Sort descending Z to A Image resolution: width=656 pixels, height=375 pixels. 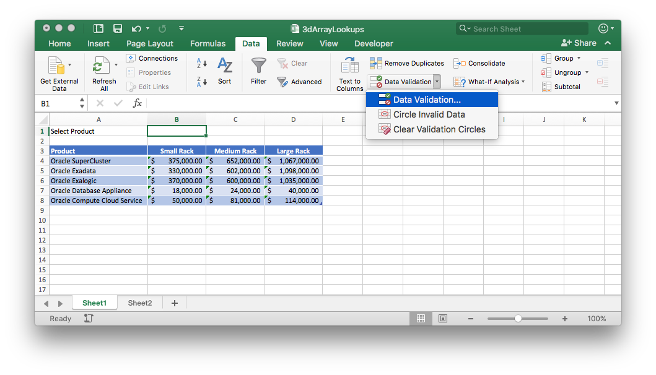(x=202, y=82)
